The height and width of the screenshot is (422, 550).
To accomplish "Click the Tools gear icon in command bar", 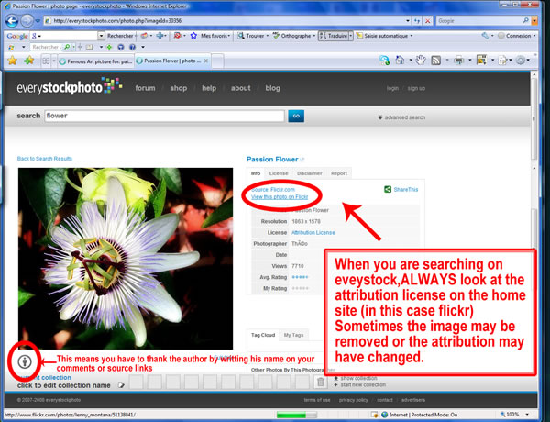I will pyautogui.click(x=521, y=61).
